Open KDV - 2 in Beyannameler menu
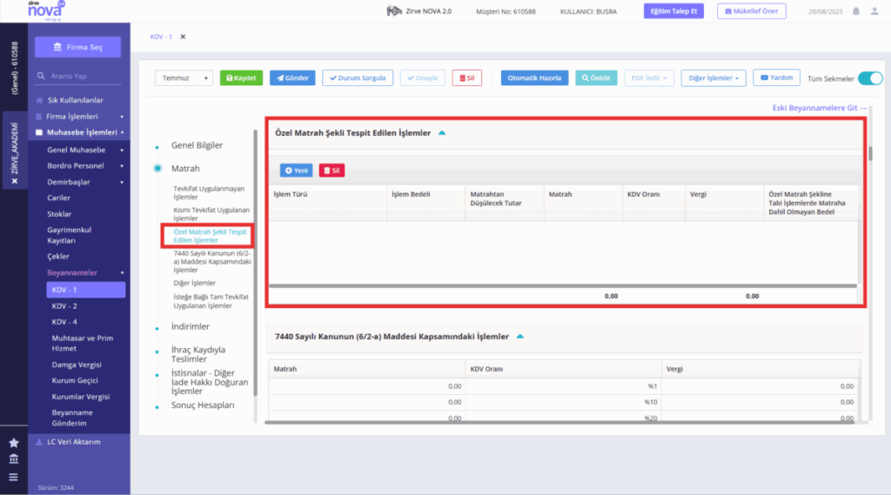 pos(64,305)
